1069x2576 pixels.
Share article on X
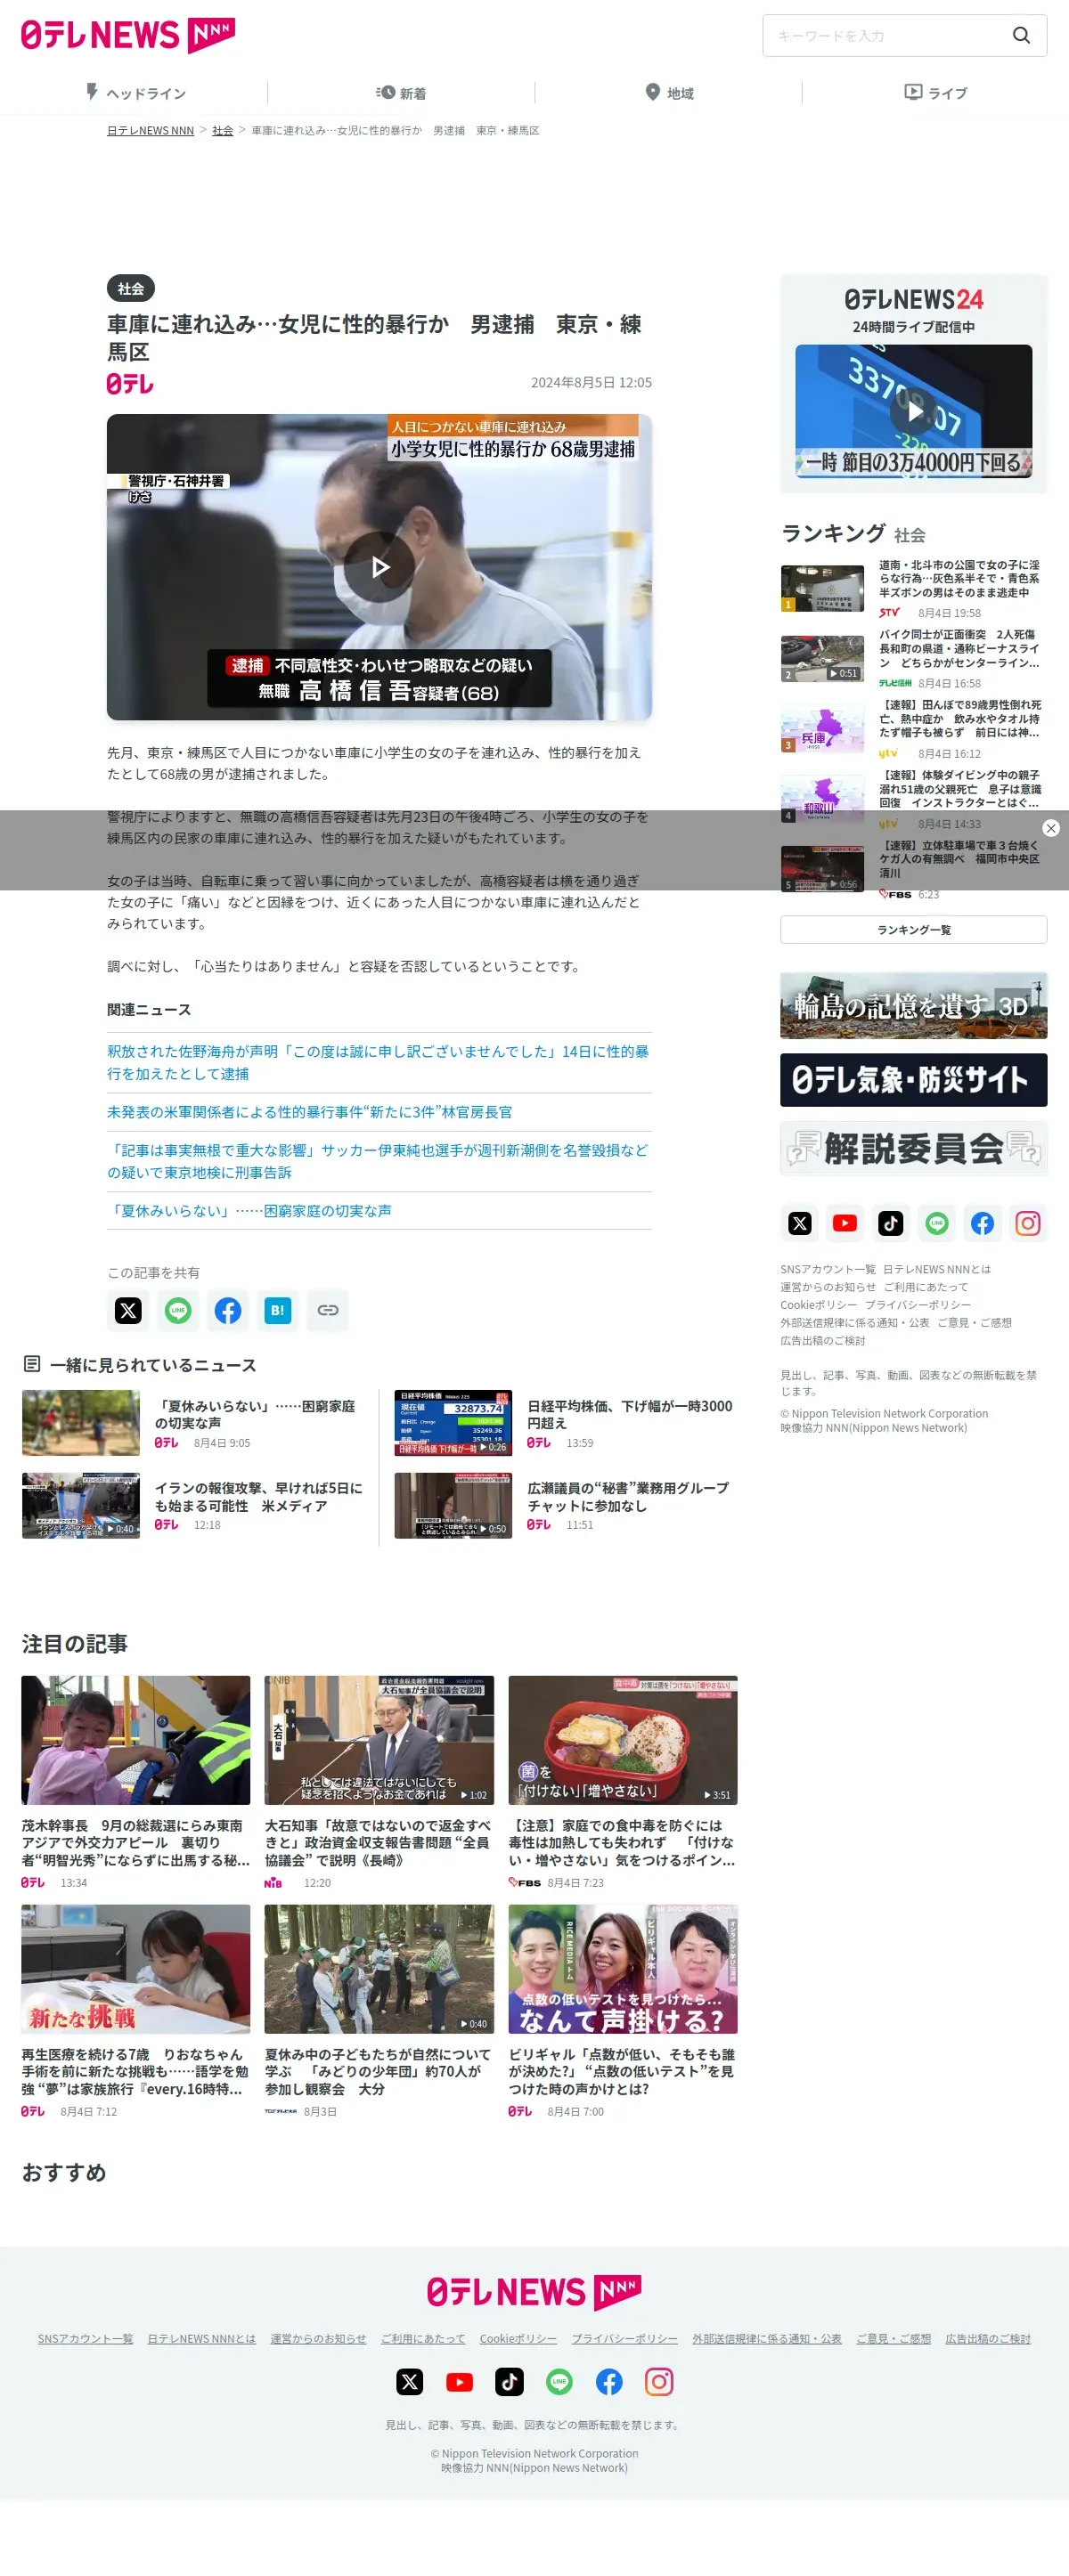click(x=128, y=1310)
